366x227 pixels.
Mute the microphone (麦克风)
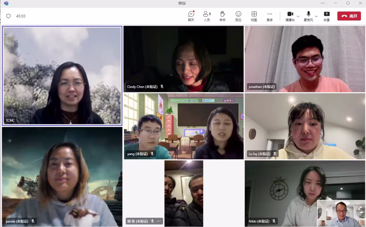(309, 16)
